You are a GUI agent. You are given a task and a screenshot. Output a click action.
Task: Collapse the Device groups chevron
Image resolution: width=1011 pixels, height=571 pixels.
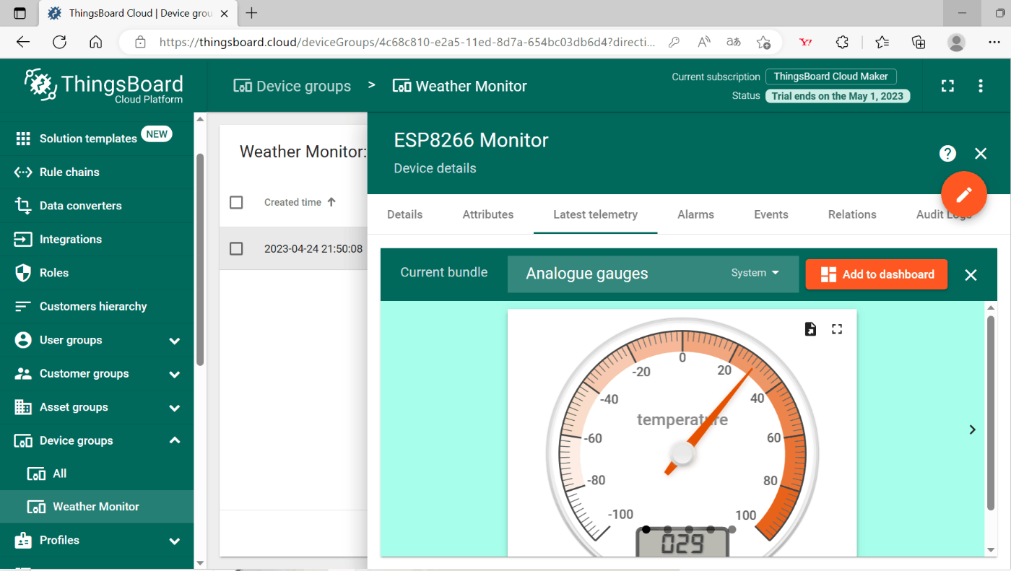[x=175, y=440]
